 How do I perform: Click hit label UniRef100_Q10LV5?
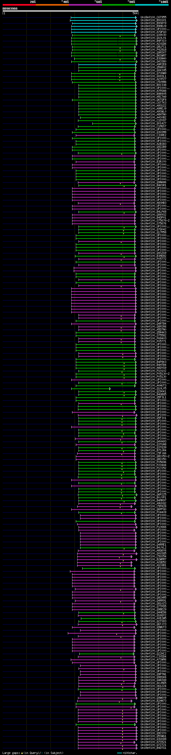[153, 388]
